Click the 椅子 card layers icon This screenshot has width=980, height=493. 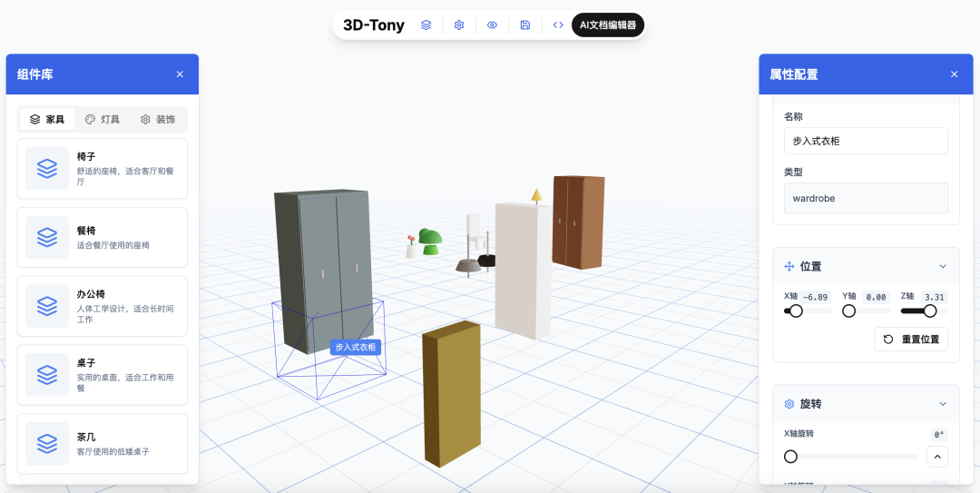[x=47, y=168]
